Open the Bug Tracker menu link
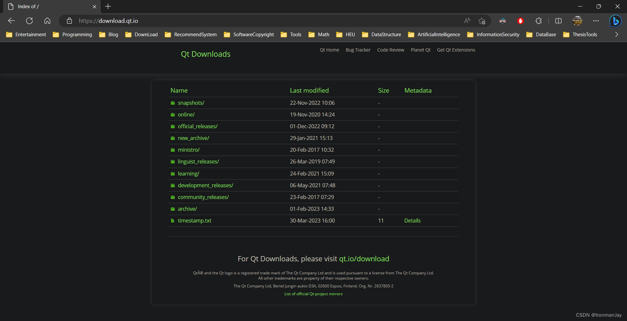The image size is (627, 321). point(358,50)
